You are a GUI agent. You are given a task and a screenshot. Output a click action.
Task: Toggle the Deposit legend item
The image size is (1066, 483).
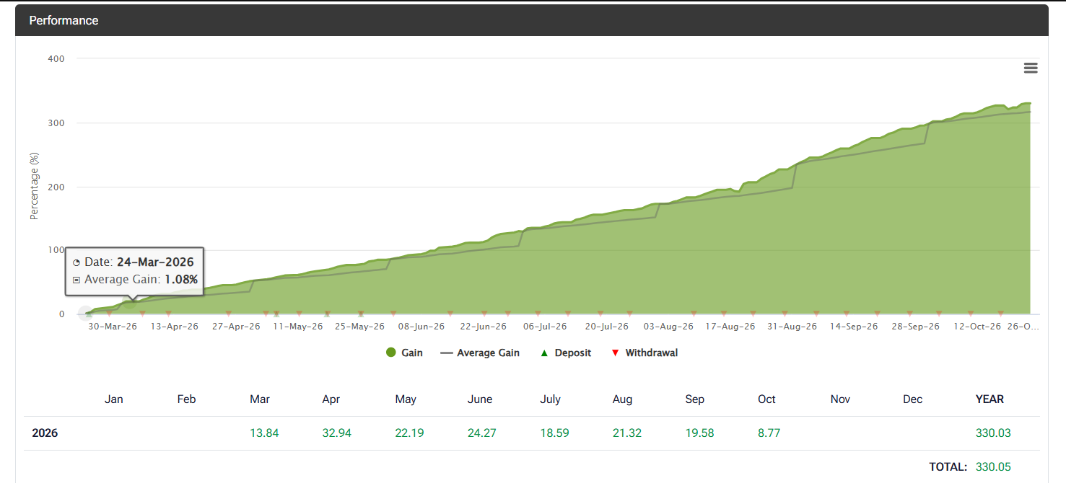pos(567,353)
